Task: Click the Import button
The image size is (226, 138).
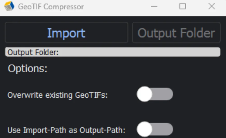Action: (x=66, y=33)
